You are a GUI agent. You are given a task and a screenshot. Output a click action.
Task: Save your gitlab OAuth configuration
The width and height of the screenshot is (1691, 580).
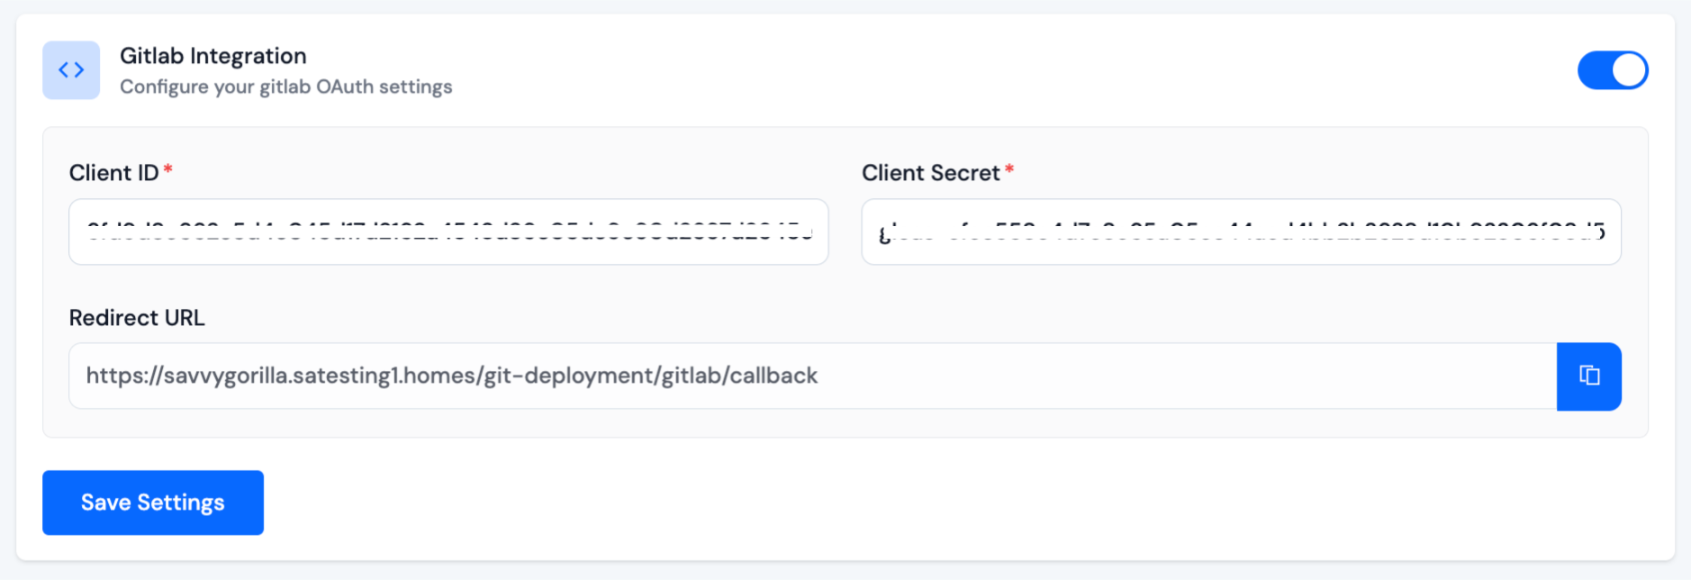click(152, 503)
